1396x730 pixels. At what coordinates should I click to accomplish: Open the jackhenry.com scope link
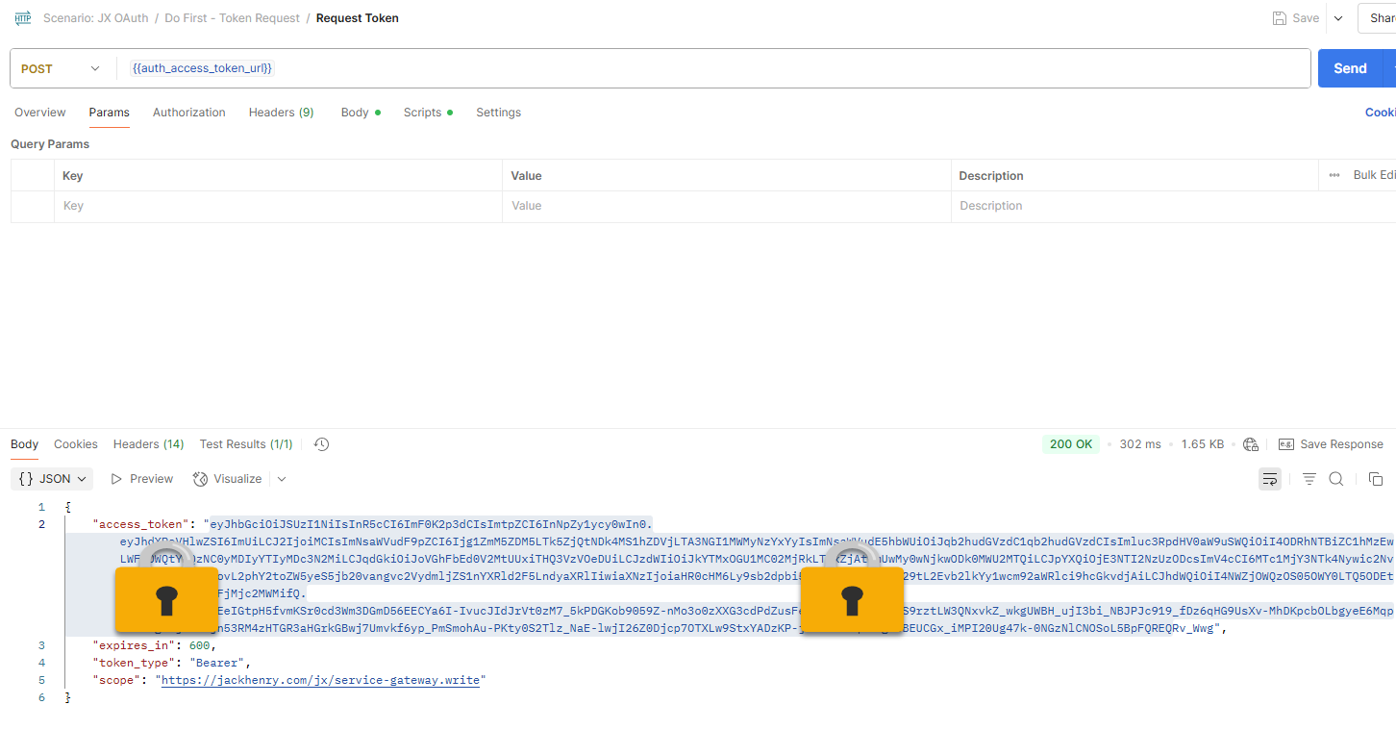(321, 679)
